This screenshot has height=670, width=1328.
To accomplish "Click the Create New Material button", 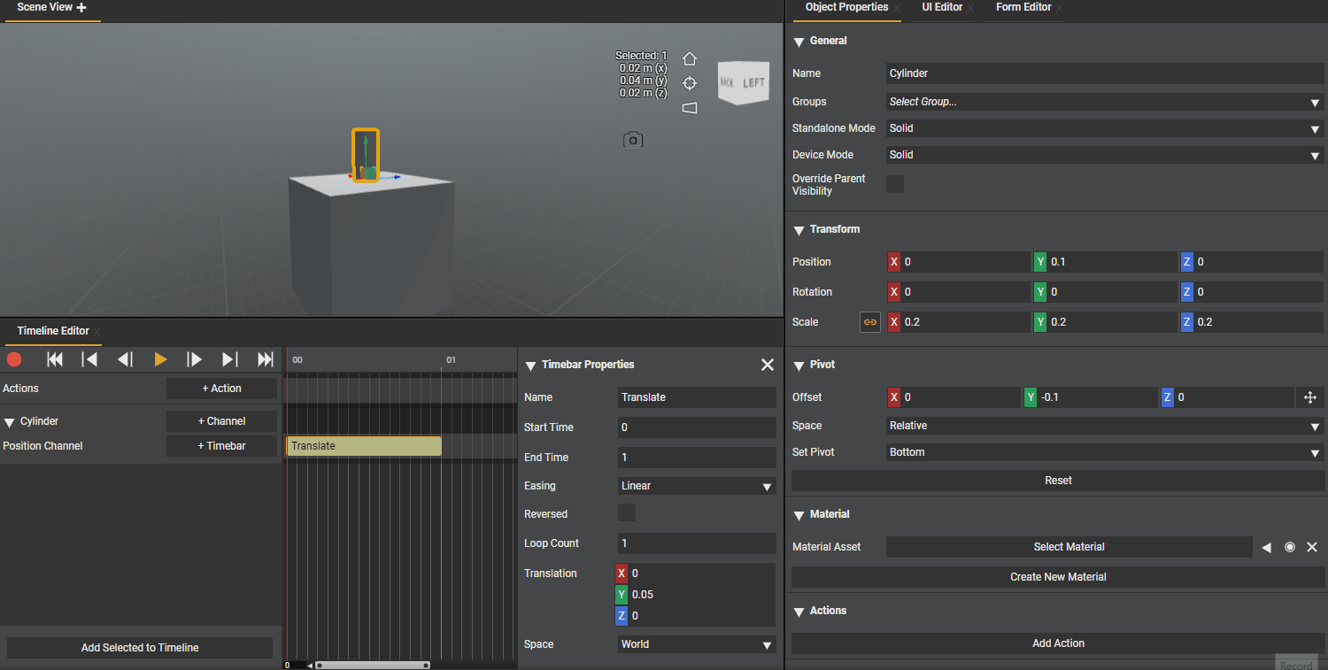I will point(1058,577).
